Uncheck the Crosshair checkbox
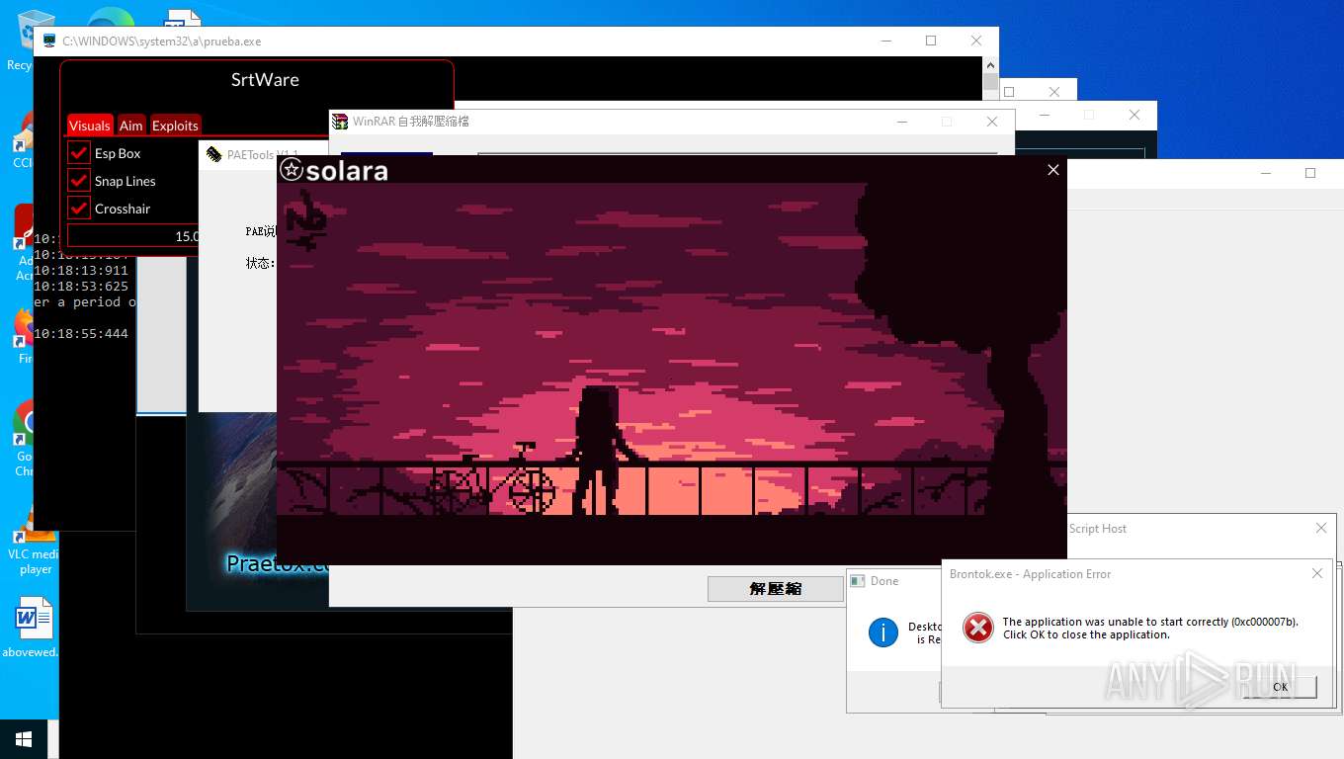This screenshot has height=759, width=1344. [x=79, y=208]
